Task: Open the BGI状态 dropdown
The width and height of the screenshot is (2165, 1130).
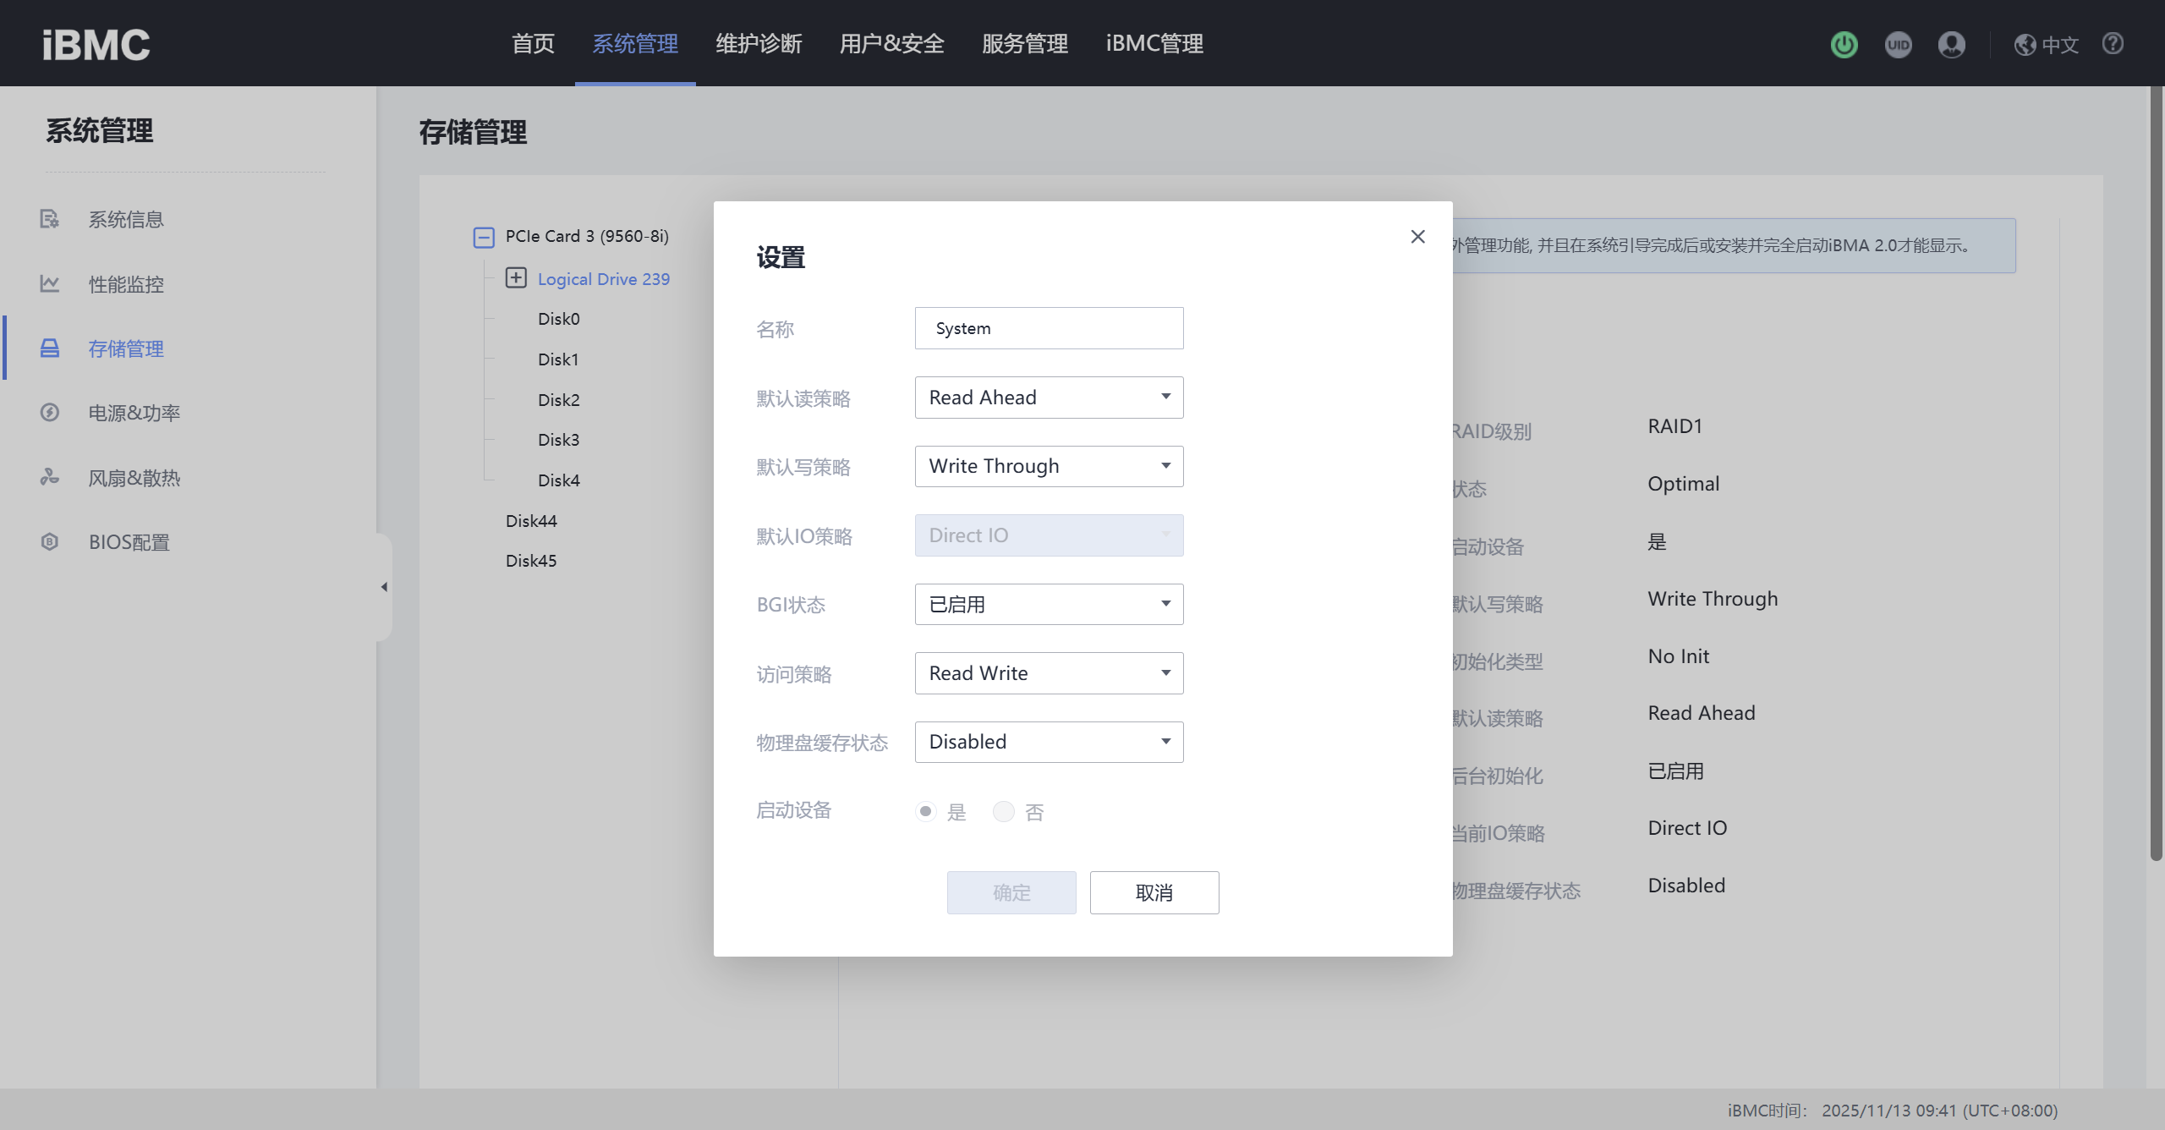Action: pos(1049,604)
